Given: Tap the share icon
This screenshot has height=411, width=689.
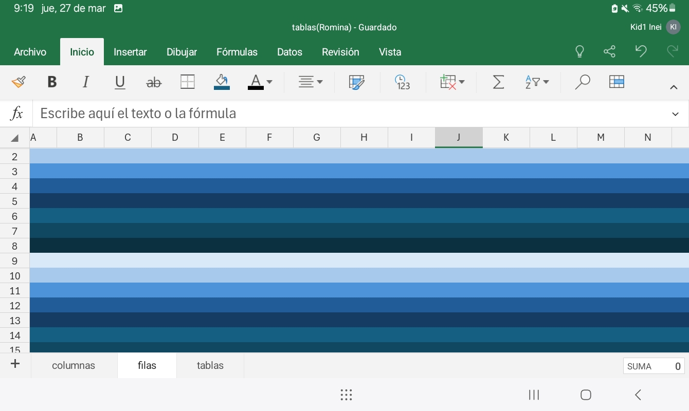Looking at the screenshot, I should [x=609, y=51].
